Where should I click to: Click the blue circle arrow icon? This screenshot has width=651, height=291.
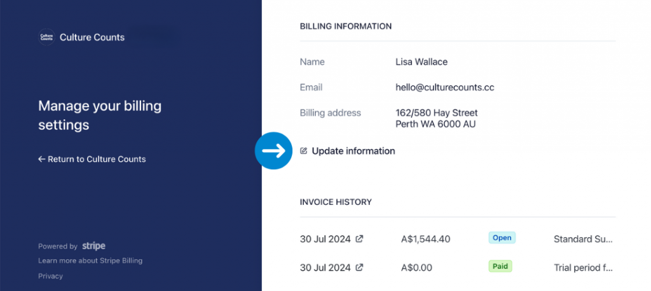273,151
